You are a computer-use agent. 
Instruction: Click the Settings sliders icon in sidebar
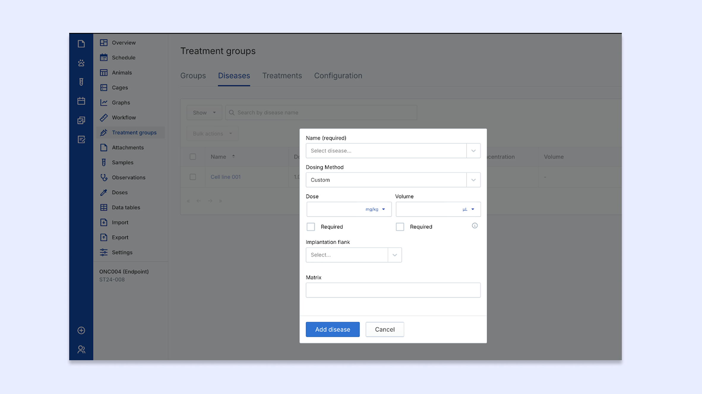pyautogui.click(x=104, y=252)
